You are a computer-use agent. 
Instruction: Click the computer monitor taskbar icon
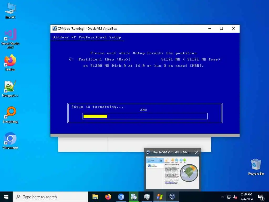[147, 197]
